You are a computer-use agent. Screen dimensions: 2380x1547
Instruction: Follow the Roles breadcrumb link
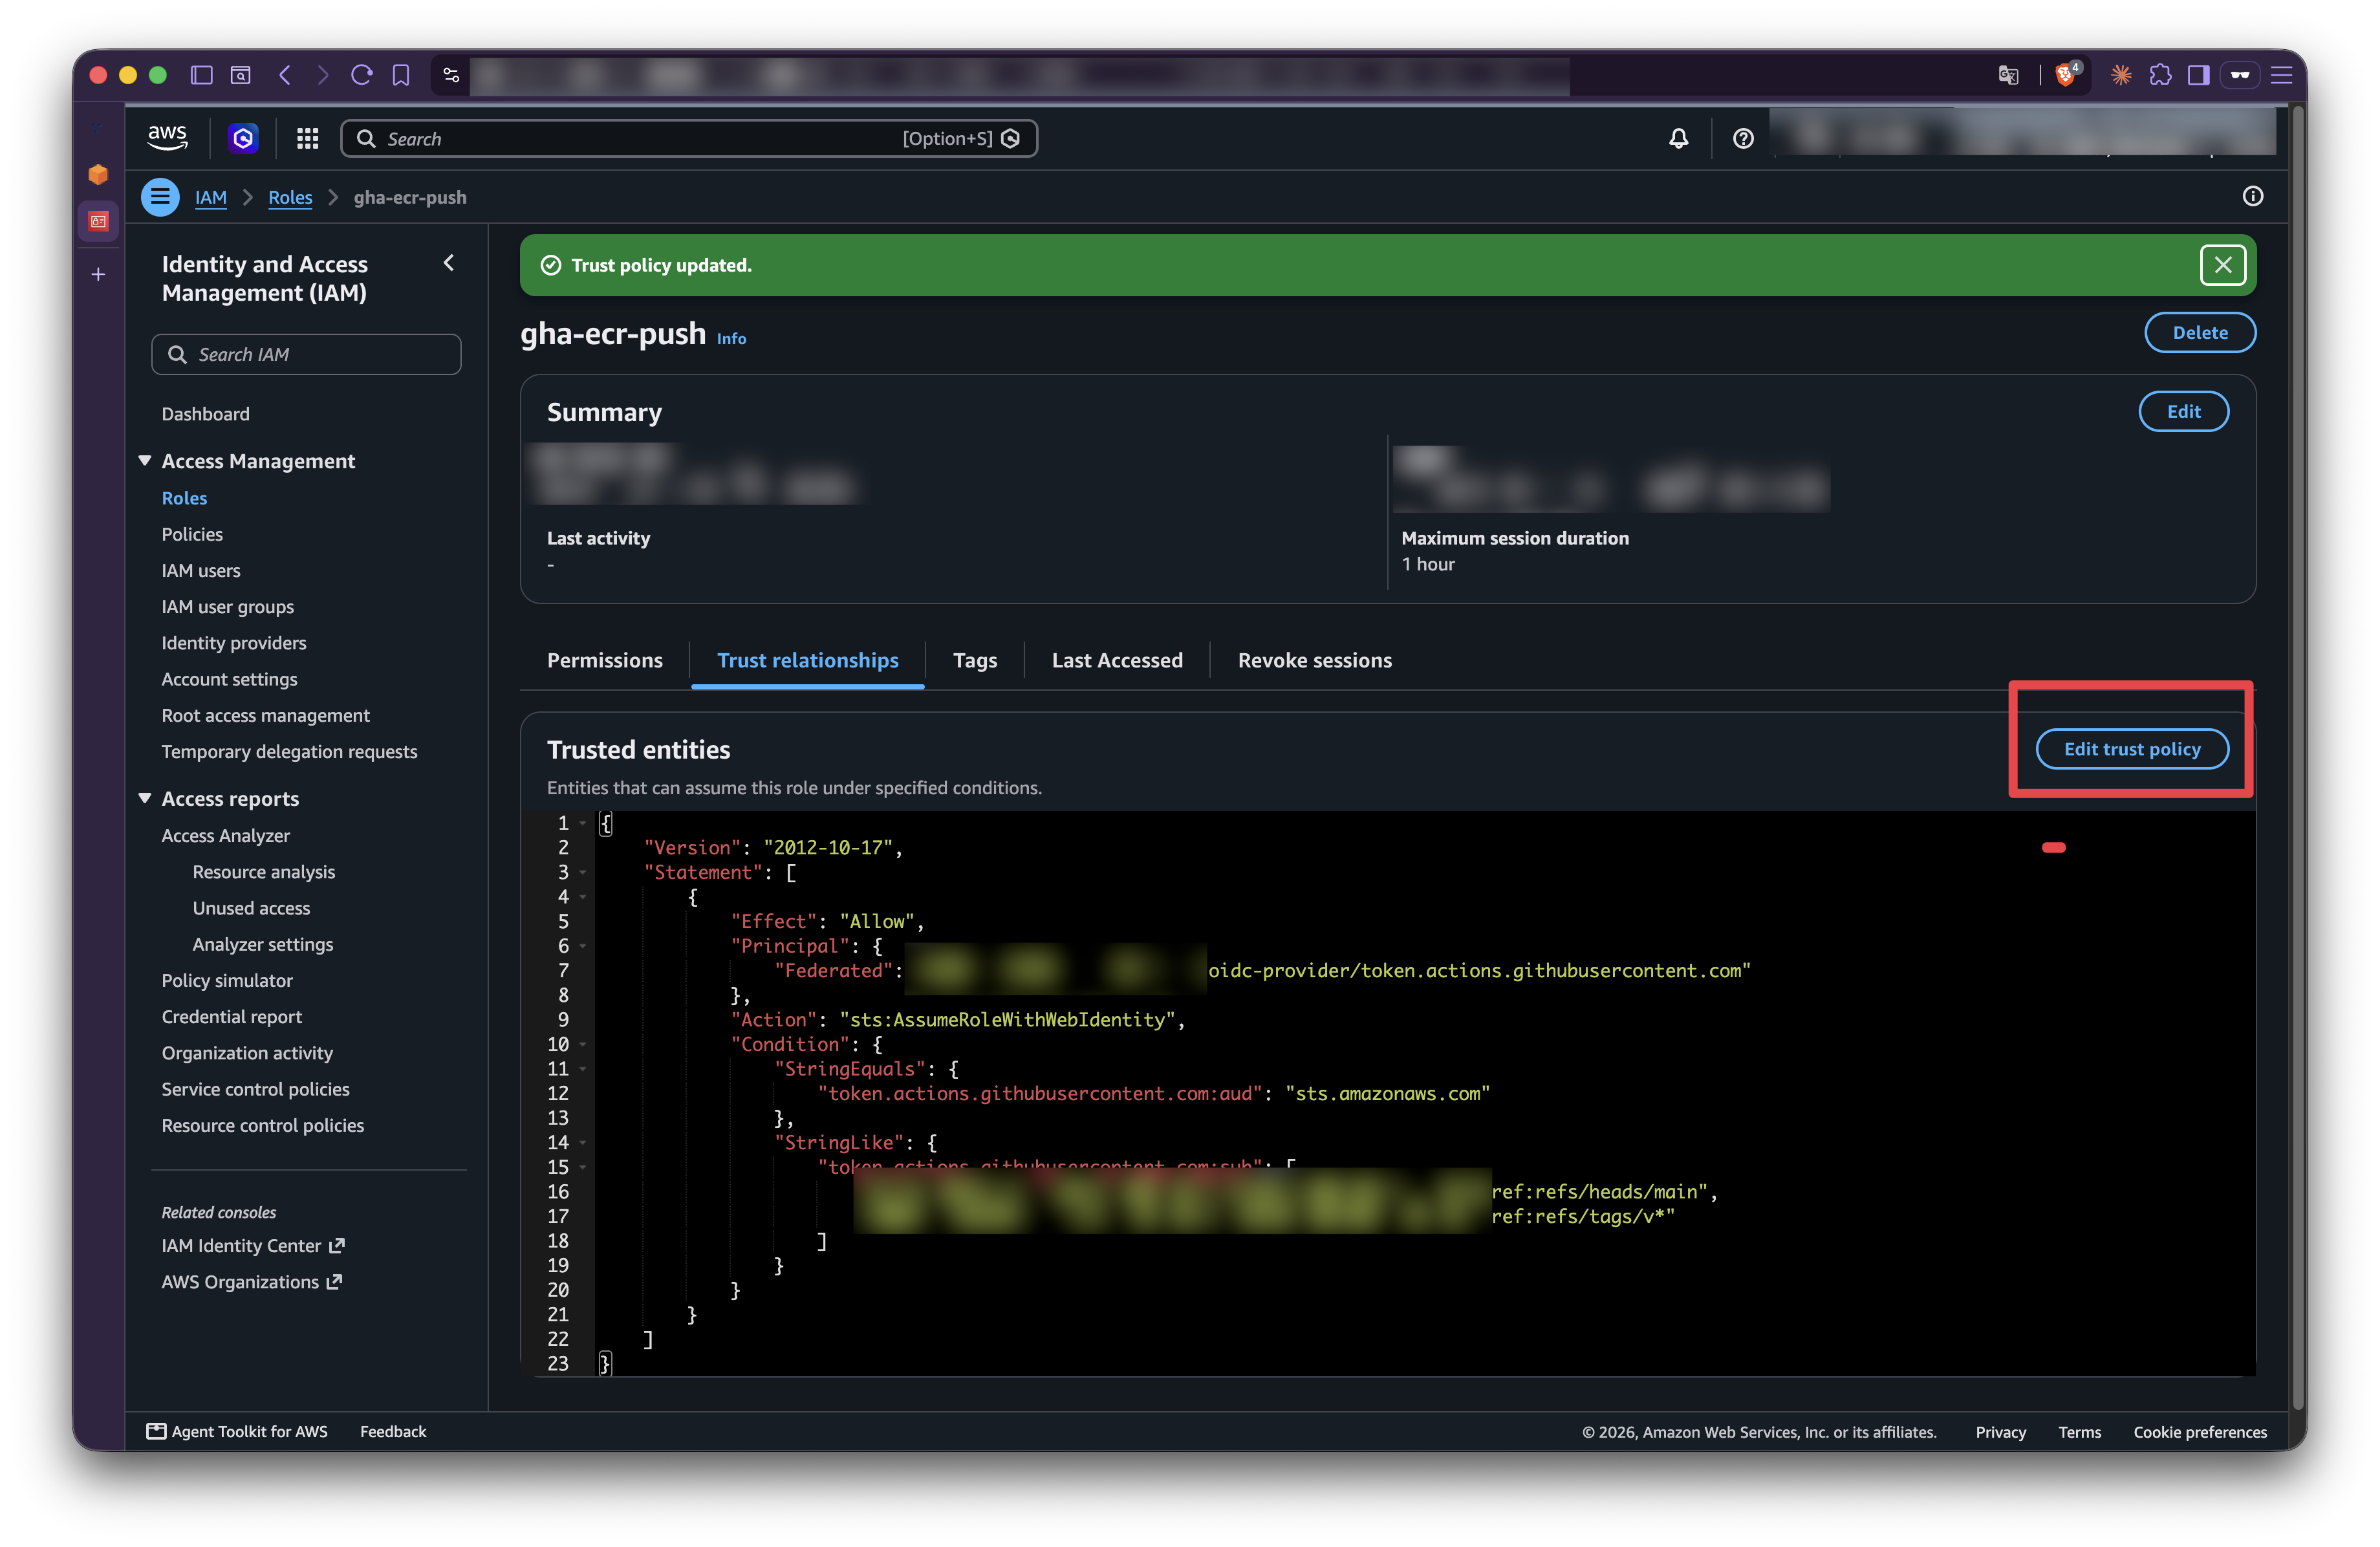pos(290,197)
